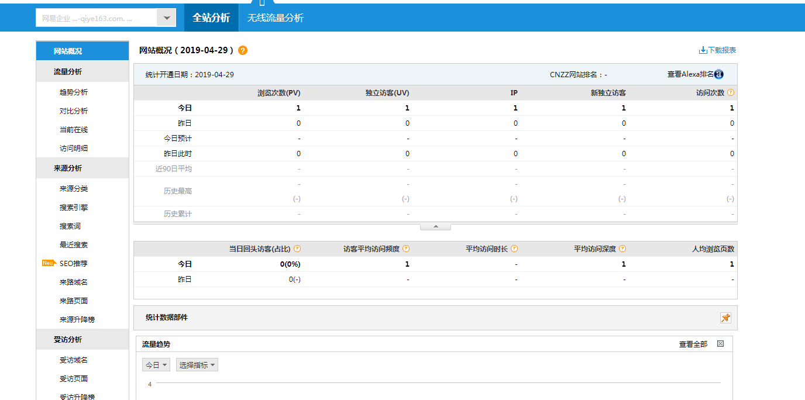Viewport: 805px width, 400px height.
Task: Collapse the overview table with the arrow handle
Action: pyautogui.click(x=435, y=227)
